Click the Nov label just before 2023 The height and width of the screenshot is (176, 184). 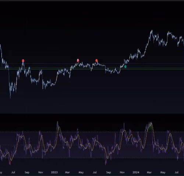pyautogui.click(x=40, y=172)
